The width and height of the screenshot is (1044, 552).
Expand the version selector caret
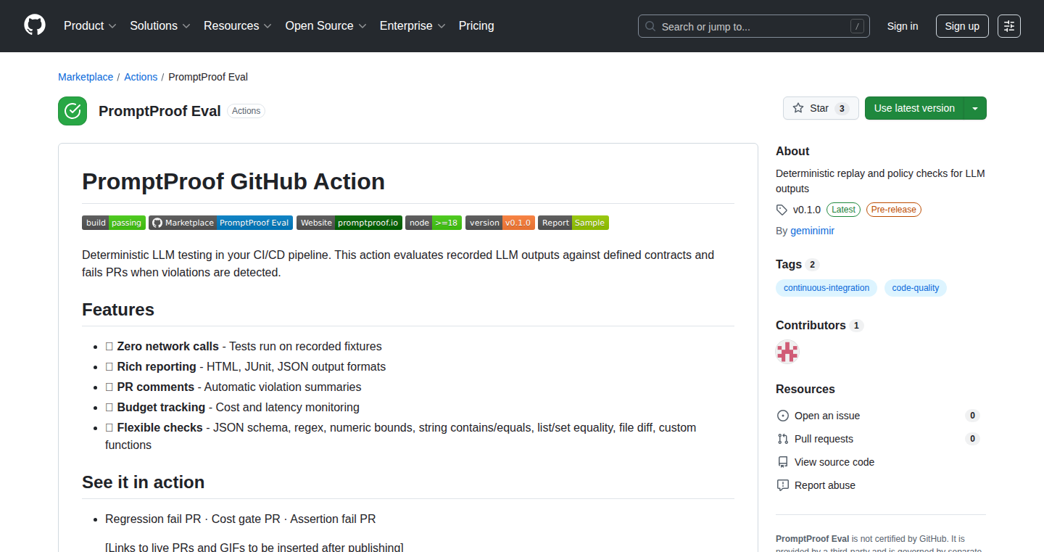pos(975,108)
